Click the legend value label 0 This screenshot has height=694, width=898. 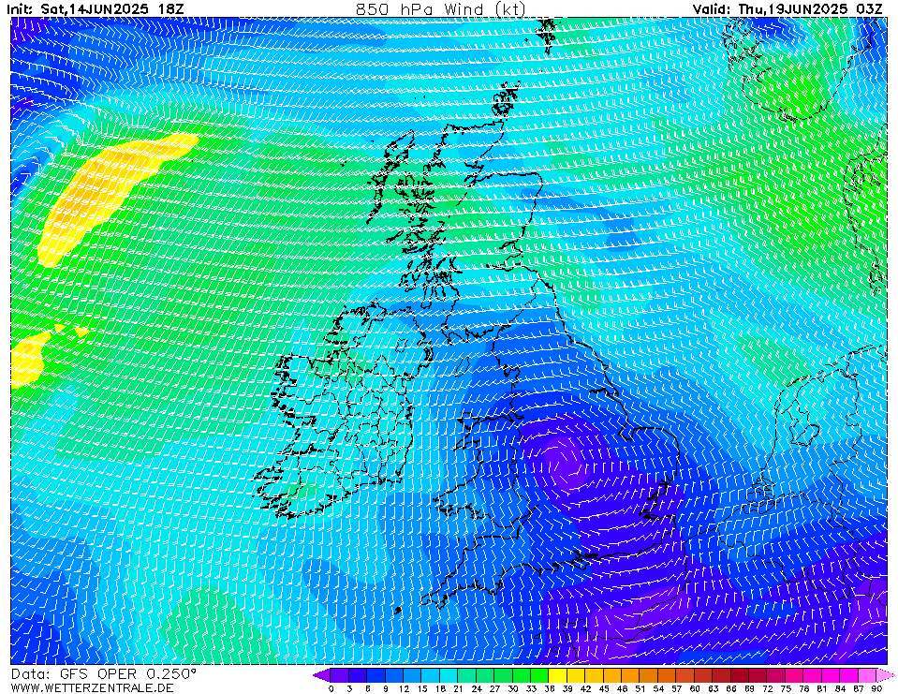pyautogui.click(x=331, y=688)
